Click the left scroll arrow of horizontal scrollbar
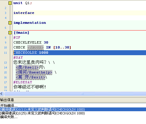Screen dimensions: 146x124 pyautogui.click(x=2, y=94)
